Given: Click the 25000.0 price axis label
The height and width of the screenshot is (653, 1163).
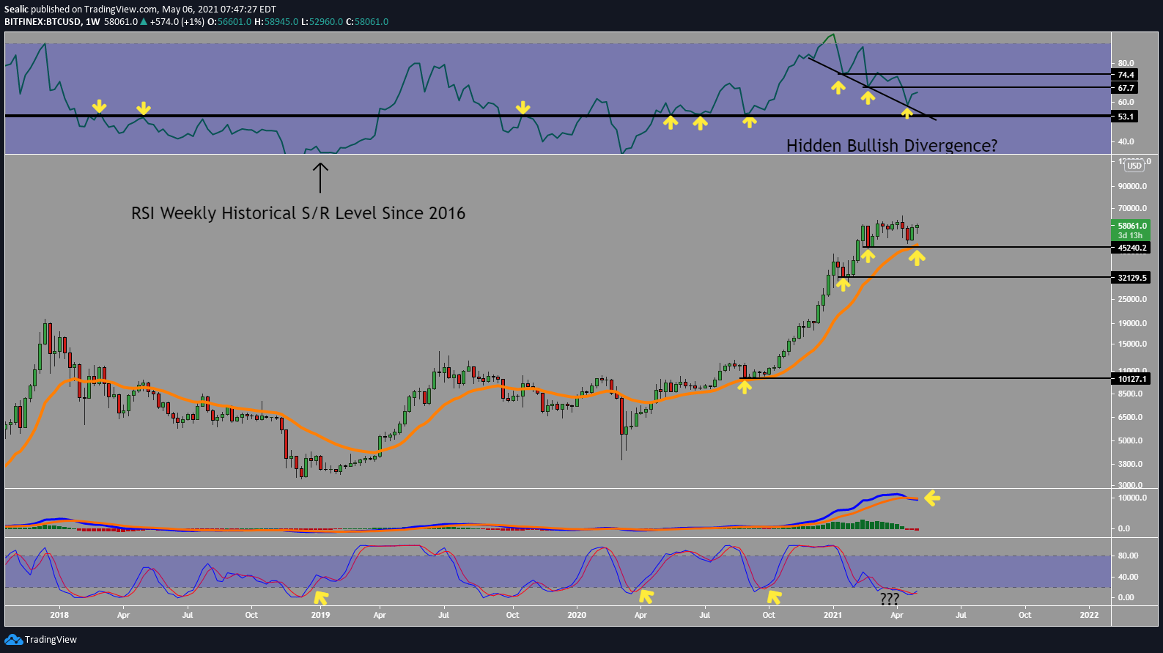Looking at the screenshot, I should pyautogui.click(x=1132, y=299).
